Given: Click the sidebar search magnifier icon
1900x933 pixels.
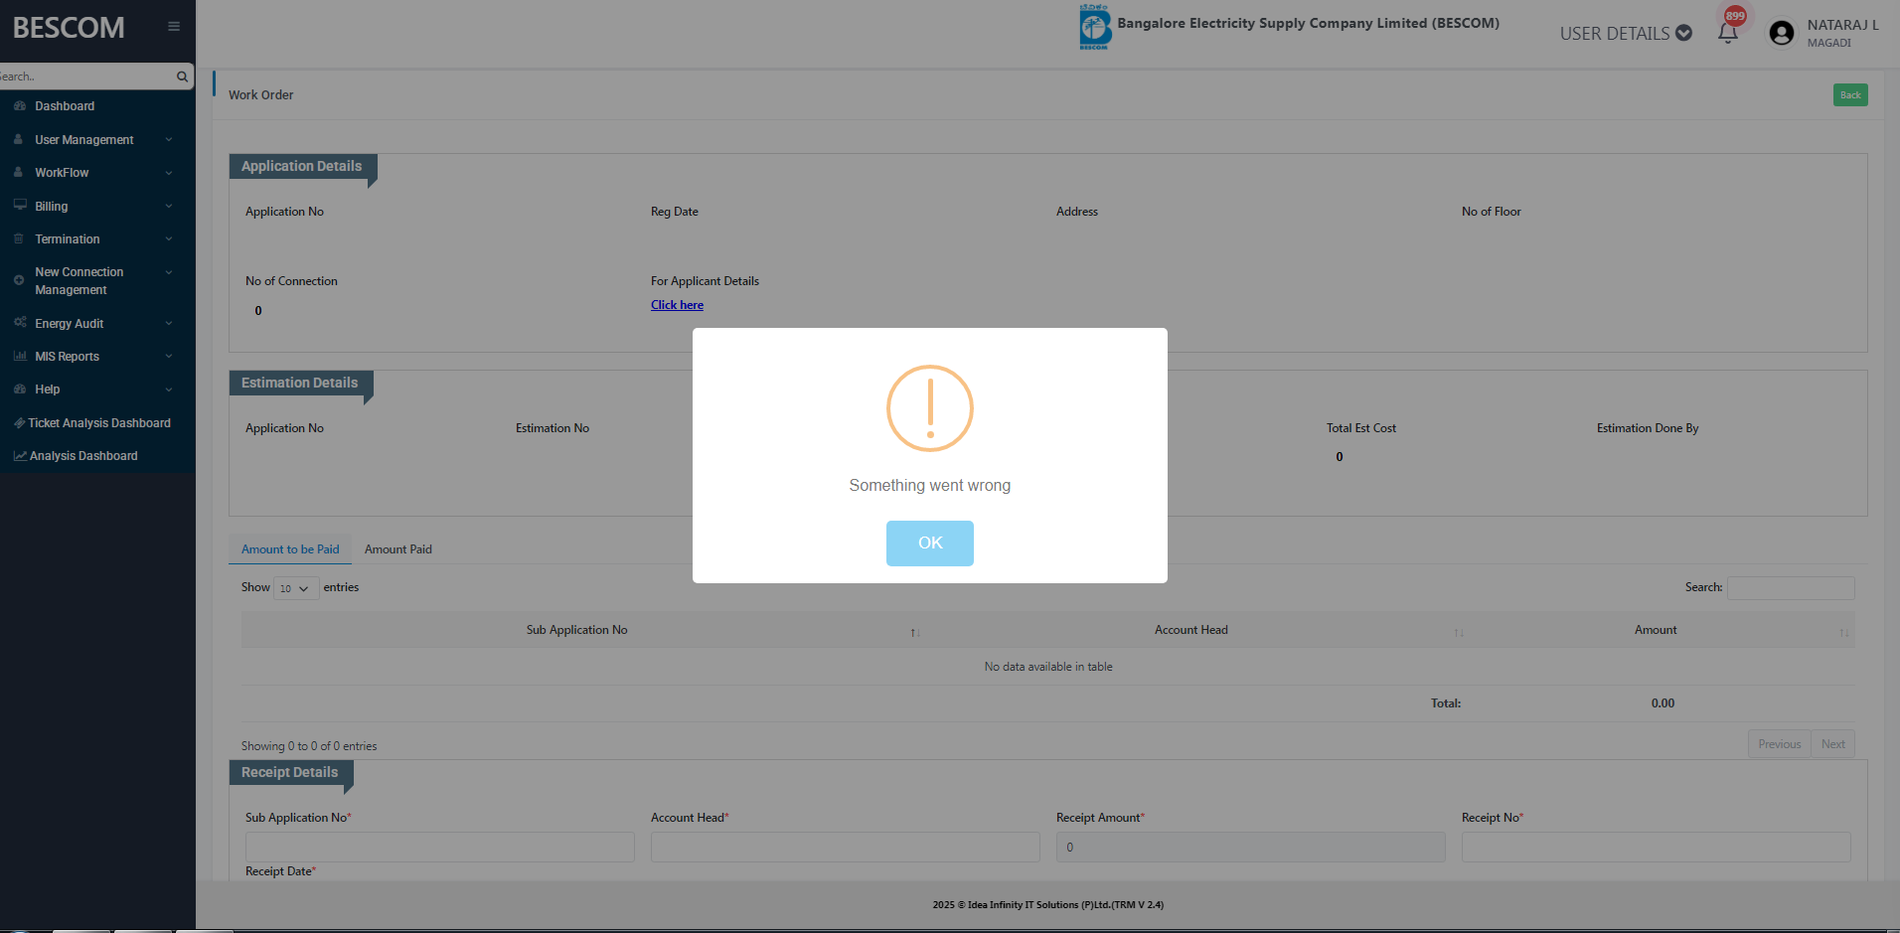Looking at the screenshot, I should [182, 77].
